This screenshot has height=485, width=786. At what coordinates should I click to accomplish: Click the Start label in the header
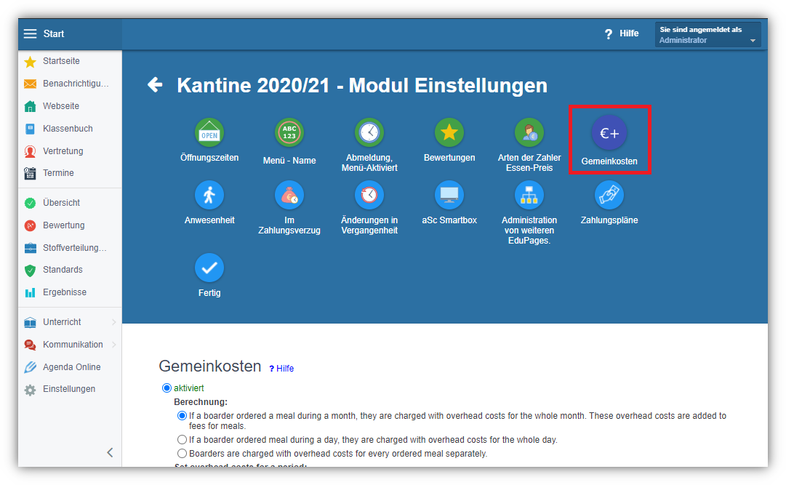[x=54, y=33]
